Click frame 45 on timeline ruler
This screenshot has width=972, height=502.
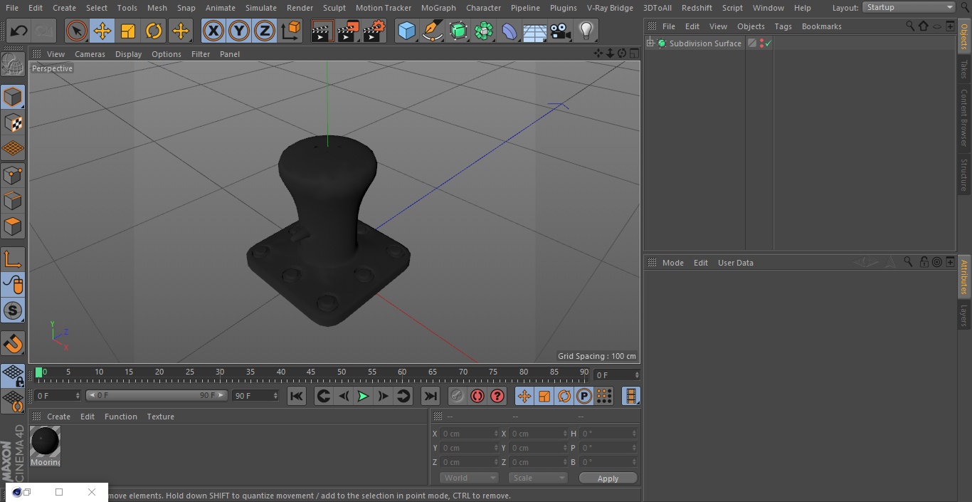(x=311, y=372)
